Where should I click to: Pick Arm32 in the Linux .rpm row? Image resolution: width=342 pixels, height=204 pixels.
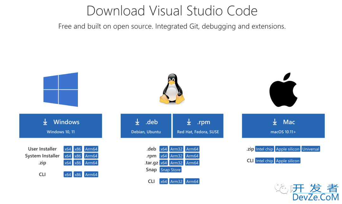176,156
